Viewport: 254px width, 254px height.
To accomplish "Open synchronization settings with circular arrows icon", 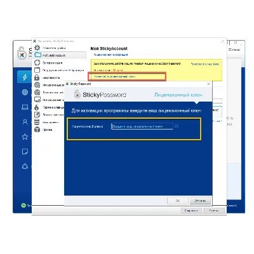I will point(37,63).
